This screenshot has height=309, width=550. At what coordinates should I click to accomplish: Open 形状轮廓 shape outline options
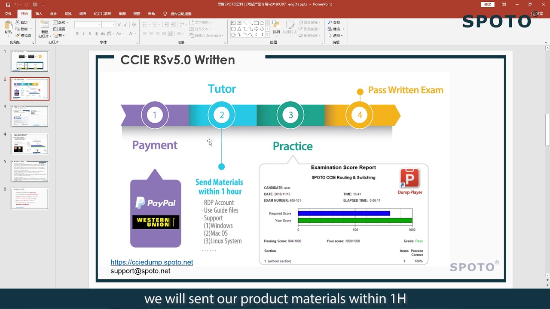coord(310,29)
